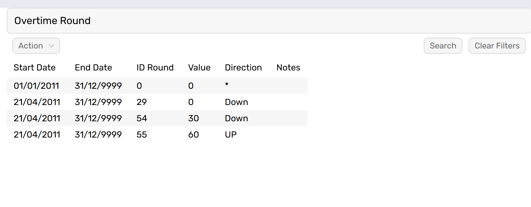Image resolution: width=531 pixels, height=207 pixels.
Task: Sort by End Date column header
Action: 93,68
